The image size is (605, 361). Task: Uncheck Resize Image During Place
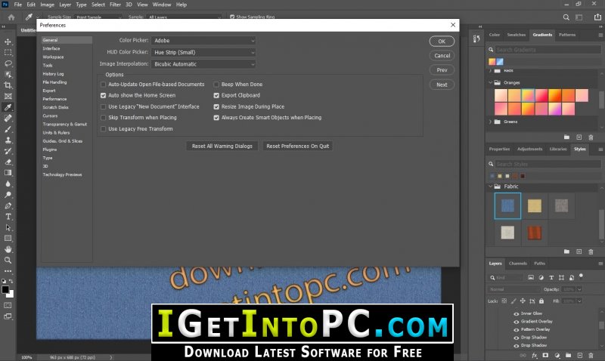click(216, 106)
